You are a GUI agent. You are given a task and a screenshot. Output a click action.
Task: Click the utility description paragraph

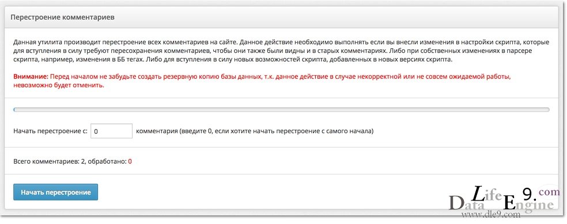pyautogui.click(x=281, y=51)
